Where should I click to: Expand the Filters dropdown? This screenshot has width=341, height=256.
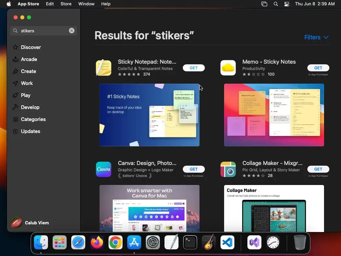pos(316,37)
